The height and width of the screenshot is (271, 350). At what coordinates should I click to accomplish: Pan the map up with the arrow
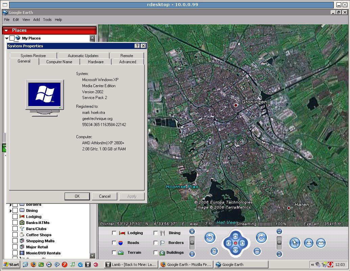tap(235, 236)
